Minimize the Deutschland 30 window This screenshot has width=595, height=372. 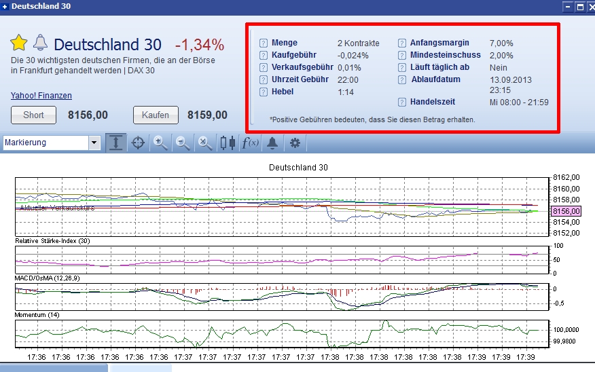[x=568, y=7]
